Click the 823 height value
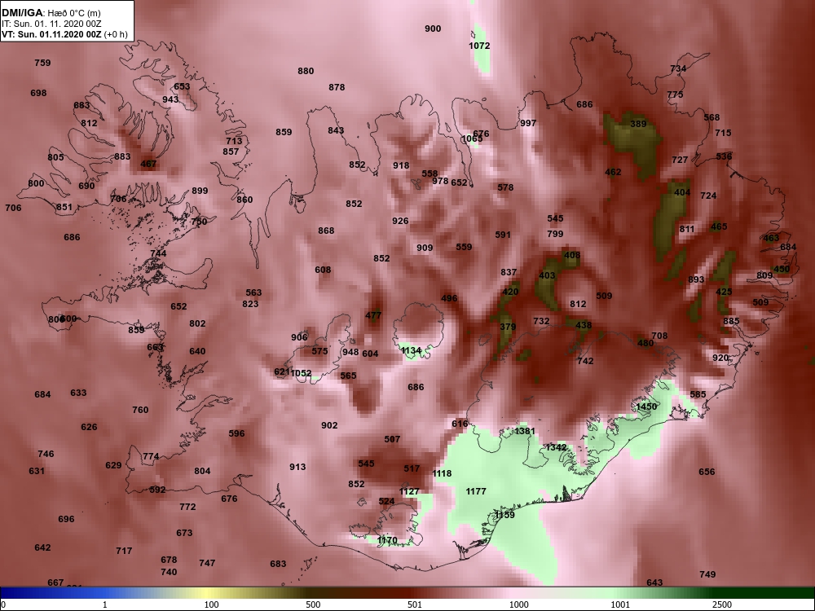 click(250, 304)
